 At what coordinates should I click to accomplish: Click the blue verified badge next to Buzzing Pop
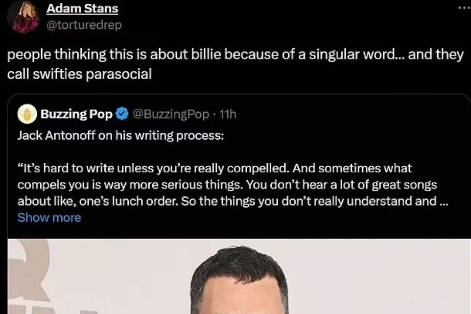click(122, 114)
